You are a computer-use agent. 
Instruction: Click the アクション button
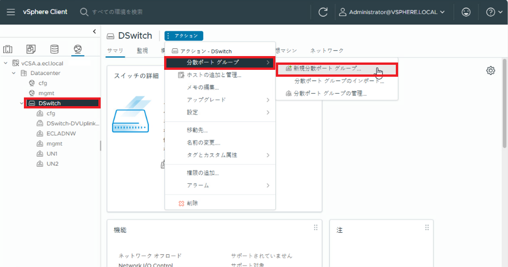[184, 36]
